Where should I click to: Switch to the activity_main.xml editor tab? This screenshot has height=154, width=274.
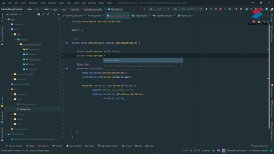pyautogui.click(x=74, y=15)
